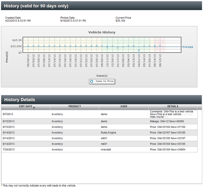Sort by the DETAILS column header

click(x=173, y=107)
